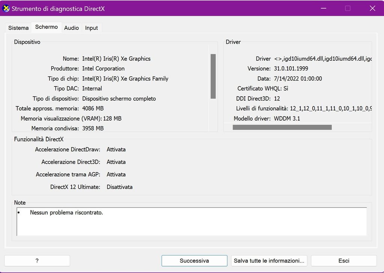This screenshot has height=273, width=384.
Task: Click the igd10iumd64.dll driver file list
Action: [x=323, y=59]
